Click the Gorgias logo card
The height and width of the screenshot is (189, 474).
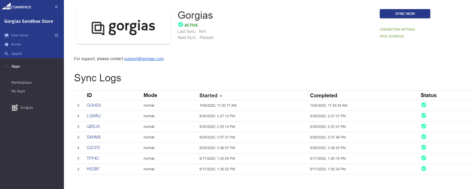point(123,28)
